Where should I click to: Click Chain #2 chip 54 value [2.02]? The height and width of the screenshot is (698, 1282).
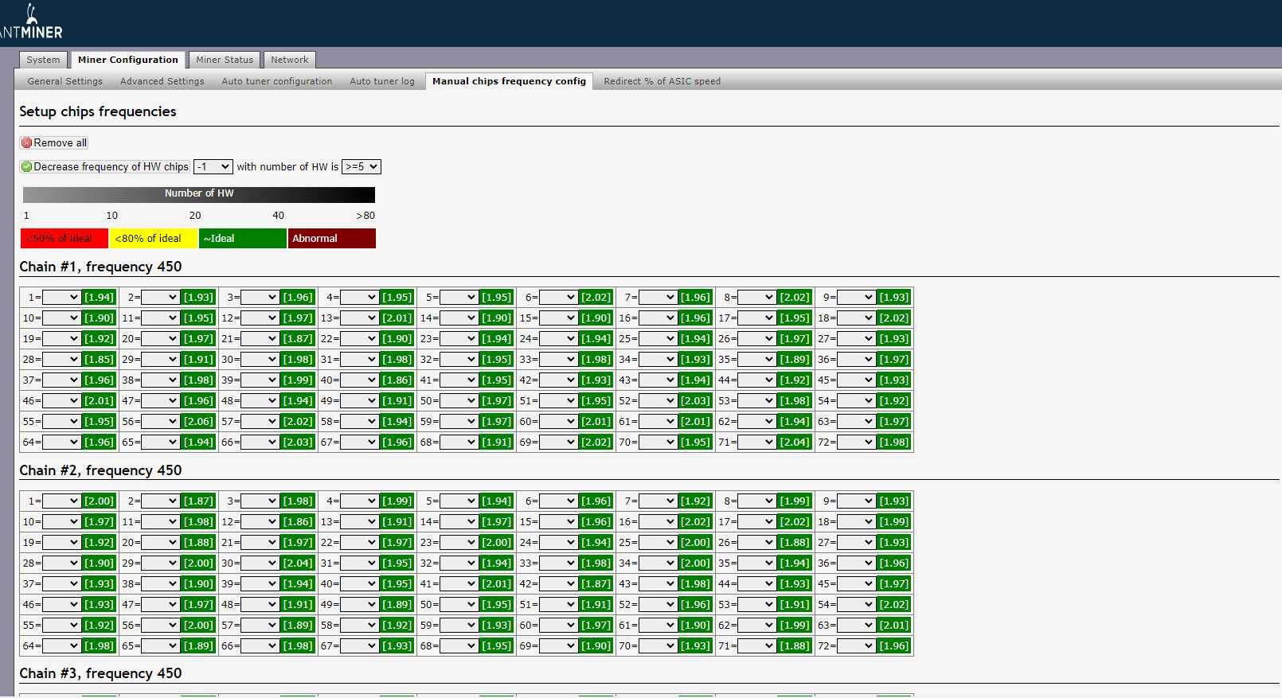pos(894,605)
